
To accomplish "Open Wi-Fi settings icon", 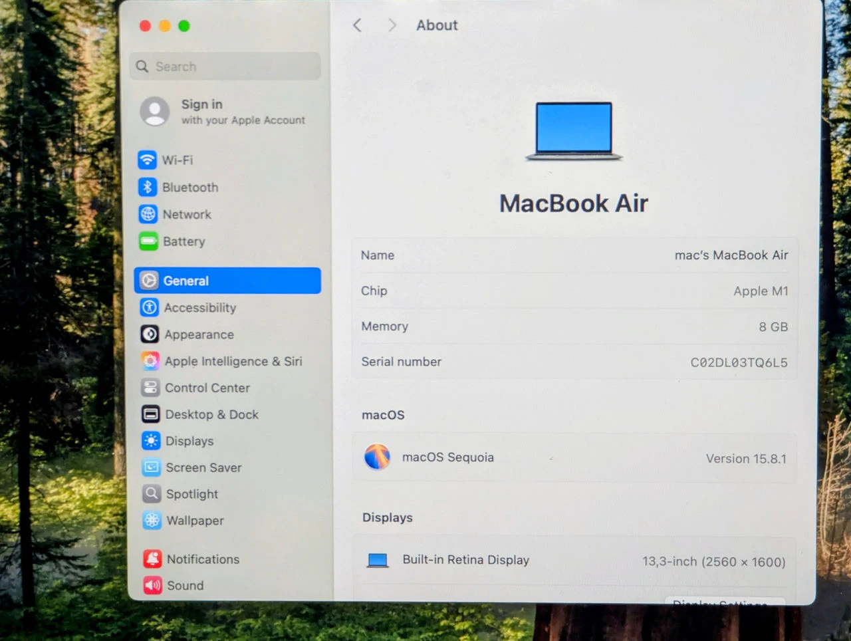I will 147,160.
